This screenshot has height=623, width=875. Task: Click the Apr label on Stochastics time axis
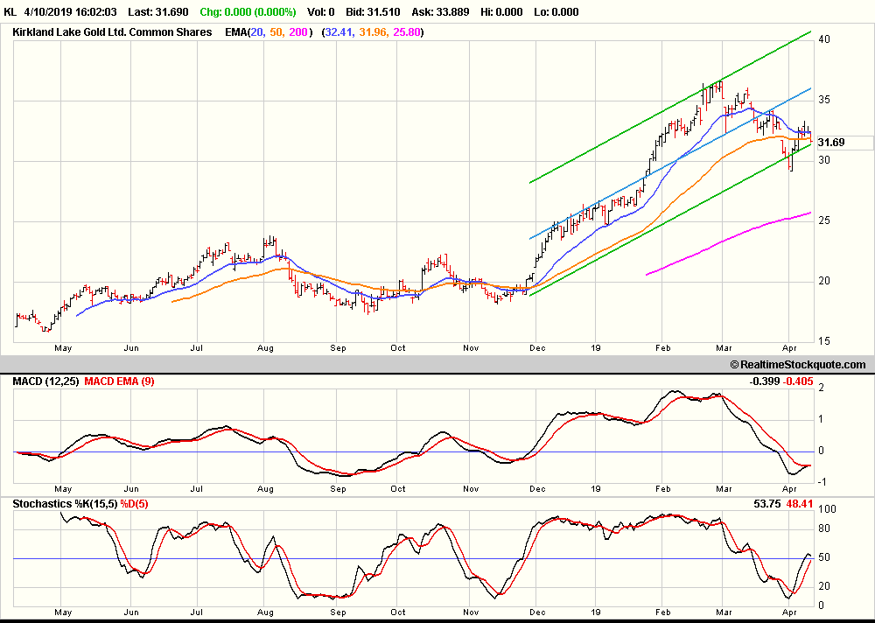click(789, 612)
